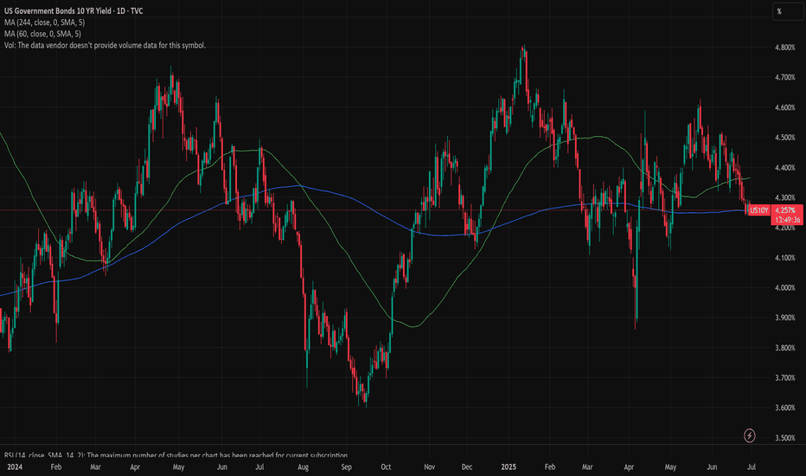Click the 3.800% price axis label
This screenshot has width=806, height=476.
coord(785,347)
